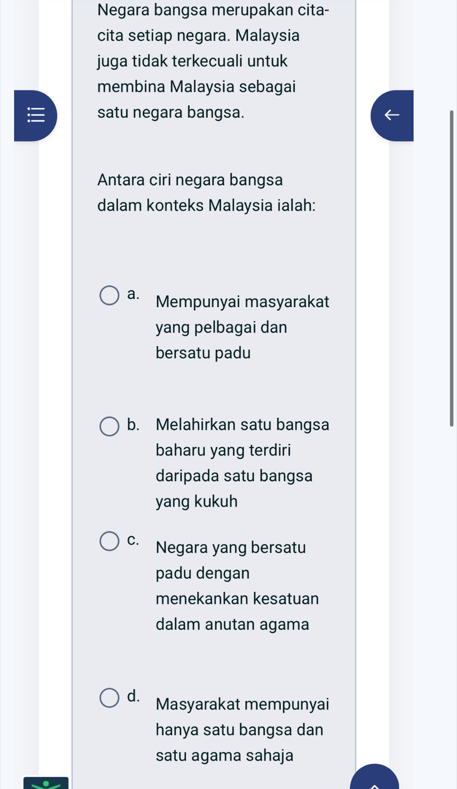Viewport: 457px width, 789px height.
Task: Click the letter label 'b.'
Action: pyautogui.click(x=133, y=425)
